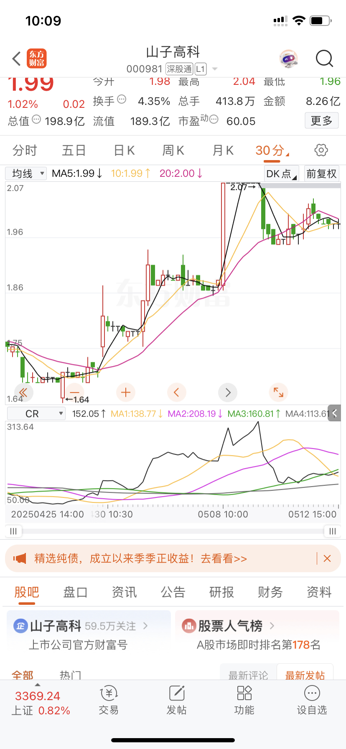The height and width of the screenshot is (749, 346).
Task: Go back with the left arrow icon
Action: [x=17, y=59]
